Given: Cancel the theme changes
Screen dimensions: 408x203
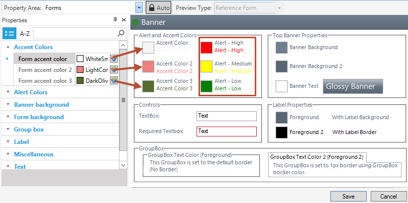Looking at the screenshot, I should pyautogui.click(x=389, y=197).
